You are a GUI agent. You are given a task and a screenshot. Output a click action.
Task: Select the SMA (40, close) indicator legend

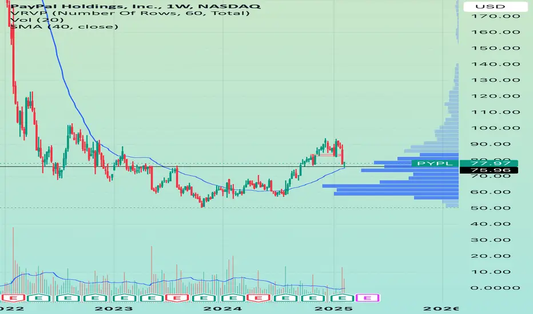click(64, 26)
